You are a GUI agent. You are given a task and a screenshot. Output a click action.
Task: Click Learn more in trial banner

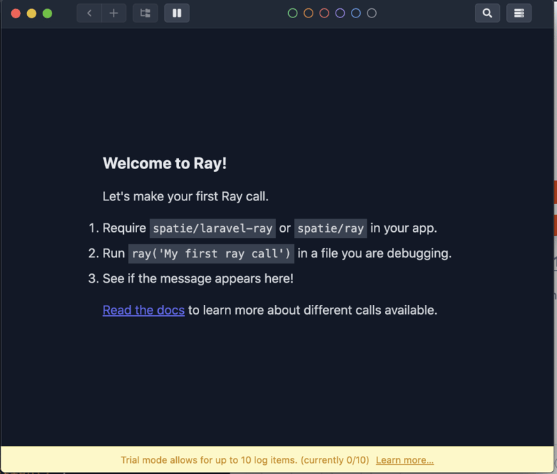point(405,460)
